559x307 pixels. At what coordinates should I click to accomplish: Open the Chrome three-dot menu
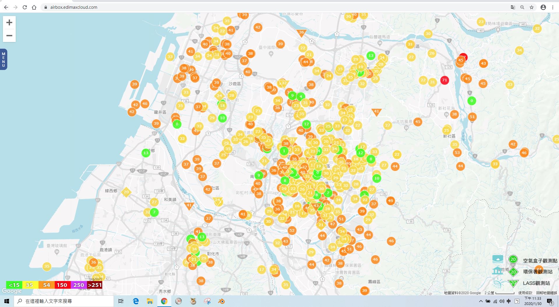tap(553, 7)
